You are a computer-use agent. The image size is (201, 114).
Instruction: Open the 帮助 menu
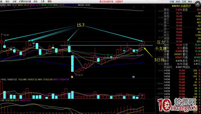pos(49,2)
